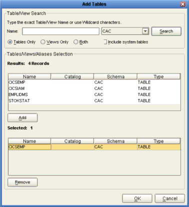The width and height of the screenshot is (189, 207).
Task: Focus the Name text input field
Action: (x=60, y=31)
